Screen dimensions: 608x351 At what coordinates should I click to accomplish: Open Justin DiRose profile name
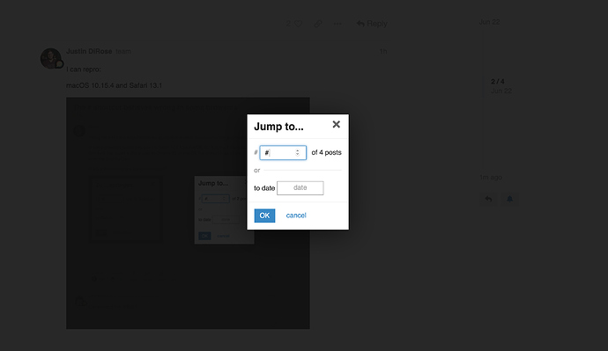[x=89, y=51]
